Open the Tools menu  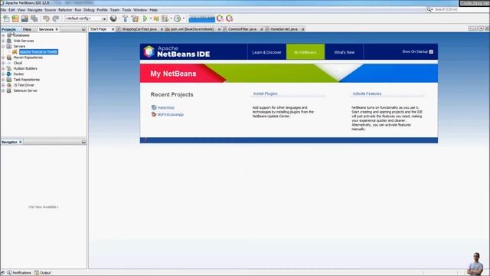click(x=126, y=10)
